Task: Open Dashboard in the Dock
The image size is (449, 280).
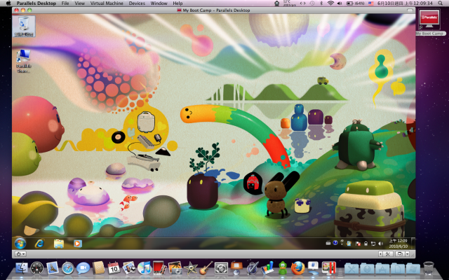Action: [37, 268]
